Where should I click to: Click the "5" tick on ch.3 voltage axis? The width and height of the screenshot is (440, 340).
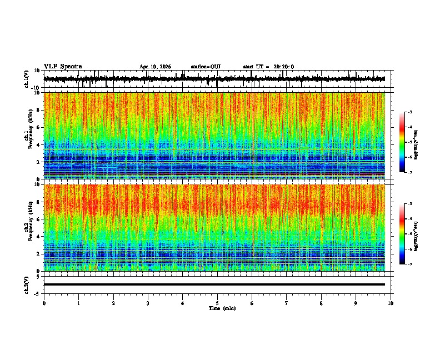[x=39, y=276]
